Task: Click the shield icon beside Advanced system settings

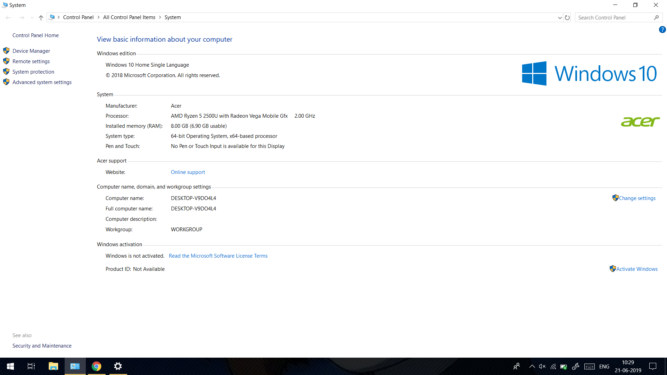Action: [x=6, y=82]
